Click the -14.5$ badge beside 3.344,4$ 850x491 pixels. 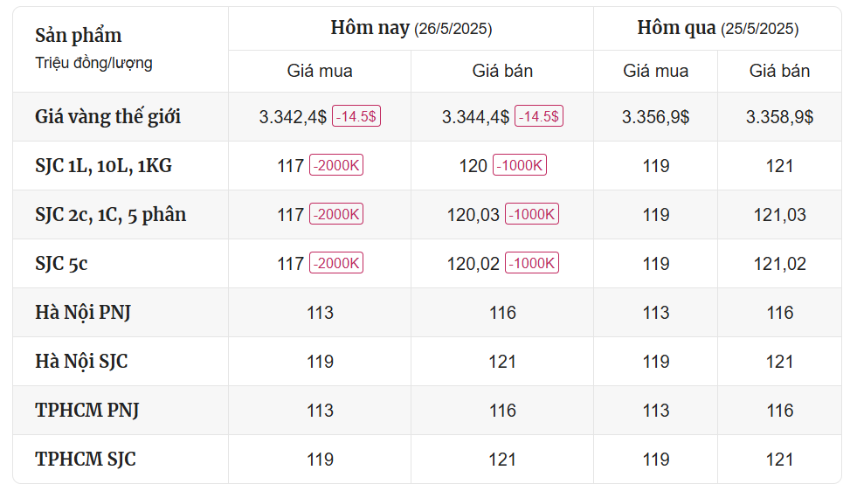click(539, 116)
